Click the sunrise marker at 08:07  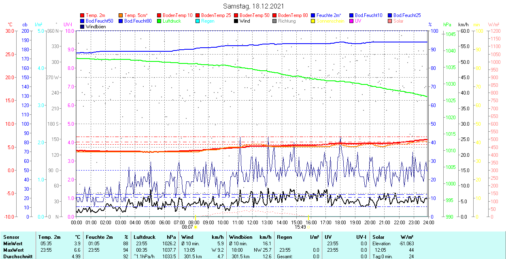click(x=195, y=227)
